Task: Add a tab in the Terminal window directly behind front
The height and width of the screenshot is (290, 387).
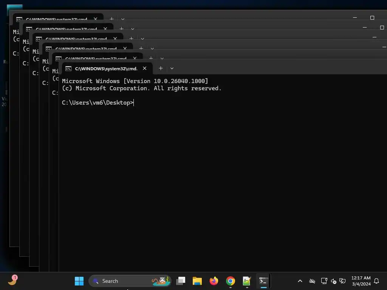Action: pyautogui.click(x=151, y=58)
